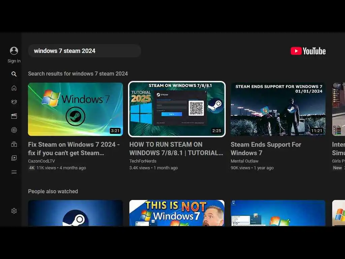The image size is (345, 259).
Task: Open title HOW TO RUN STEAM ON WINDOWS 7/8/8.1
Action: coord(176,149)
